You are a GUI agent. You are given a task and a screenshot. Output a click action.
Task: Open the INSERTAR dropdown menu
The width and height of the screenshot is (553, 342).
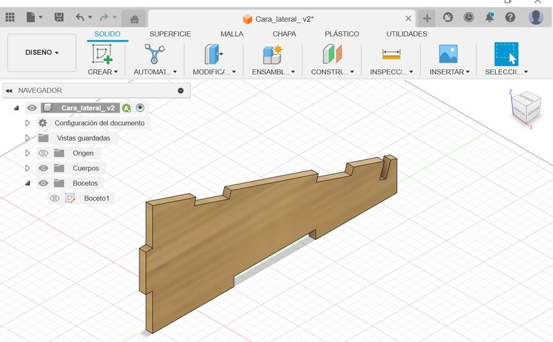point(449,72)
